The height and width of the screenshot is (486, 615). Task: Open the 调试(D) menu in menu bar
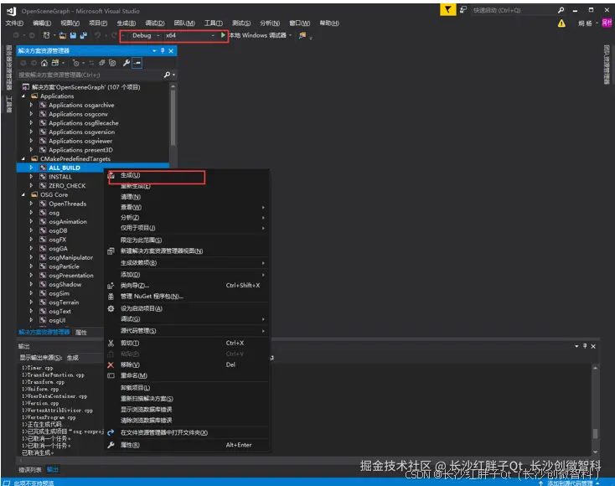point(154,23)
